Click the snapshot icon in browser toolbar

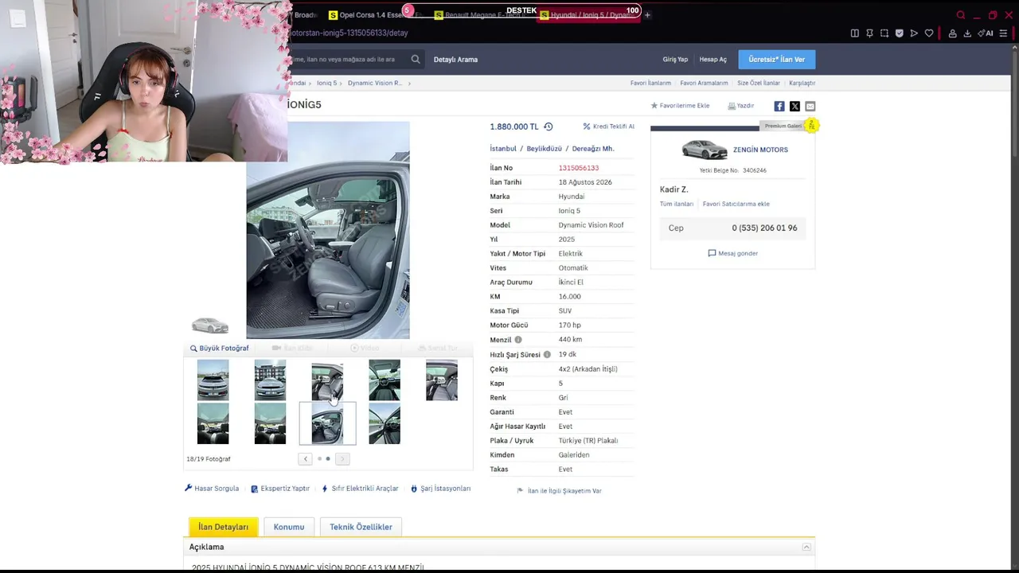point(884,33)
